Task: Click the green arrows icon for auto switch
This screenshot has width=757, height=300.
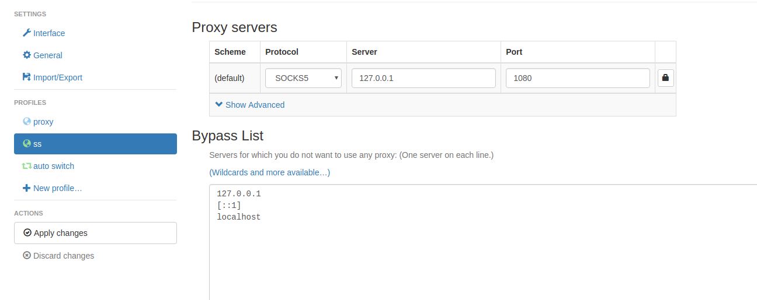Action: 26,166
